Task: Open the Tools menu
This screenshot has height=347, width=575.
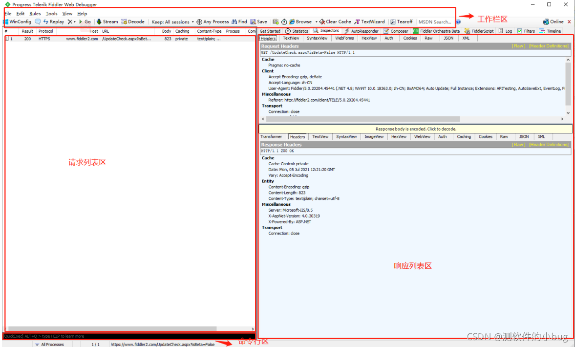Action: pyautogui.click(x=51, y=14)
